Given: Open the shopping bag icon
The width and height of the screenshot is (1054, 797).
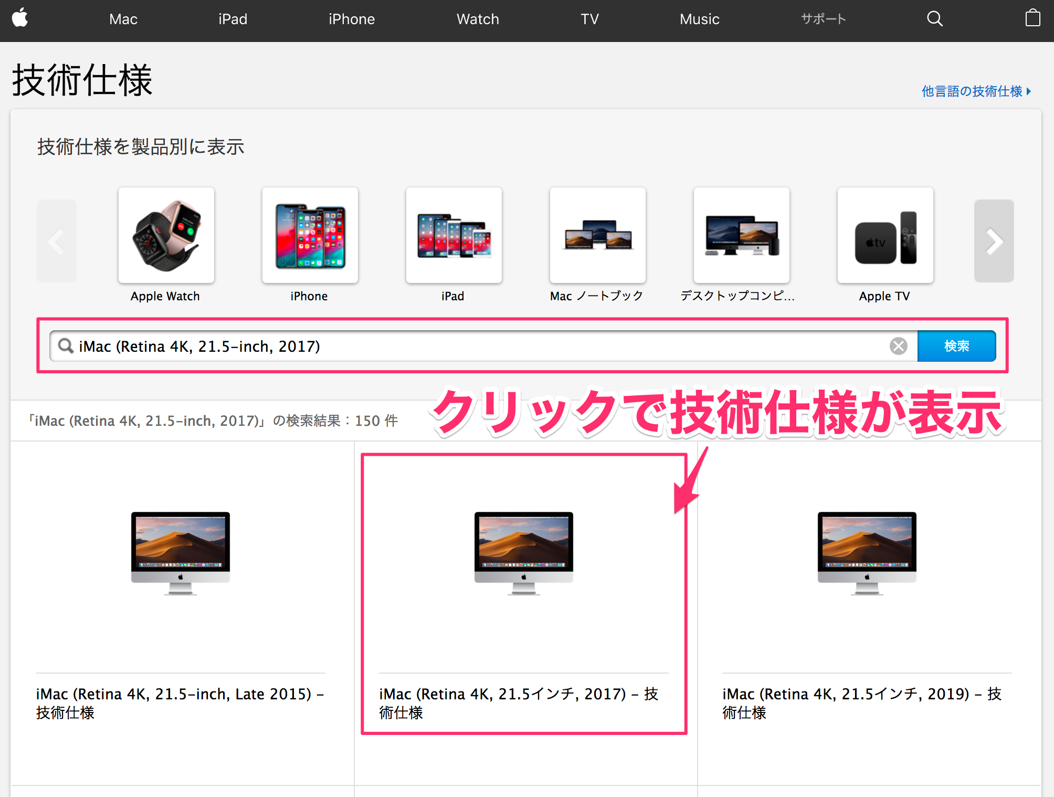Looking at the screenshot, I should (x=1032, y=18).
